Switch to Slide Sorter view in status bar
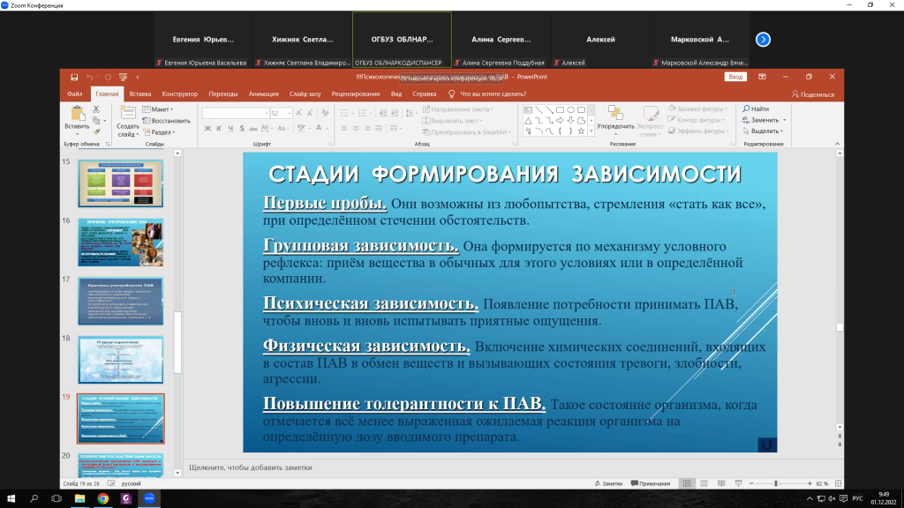Image resolution: width=904 pixels, height=508 pixels. pyautogui.click(x=704, y=484)
